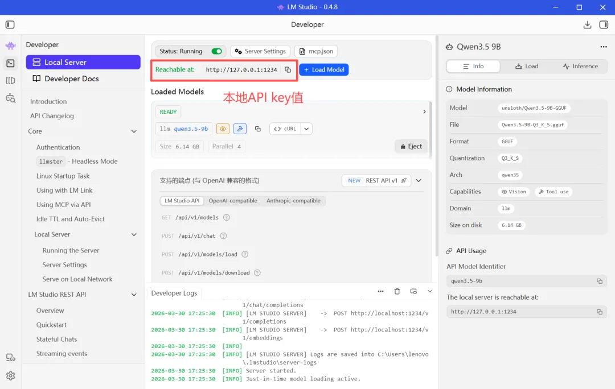
Task: Collapse the Core docs section
Action: 134,131
